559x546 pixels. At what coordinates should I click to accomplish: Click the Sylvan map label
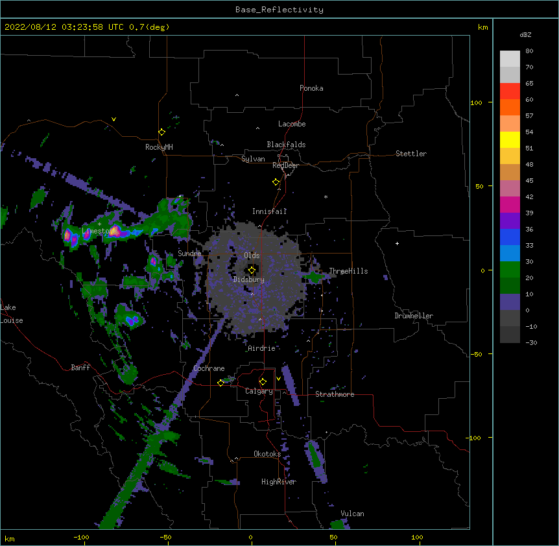pos(253,159)
